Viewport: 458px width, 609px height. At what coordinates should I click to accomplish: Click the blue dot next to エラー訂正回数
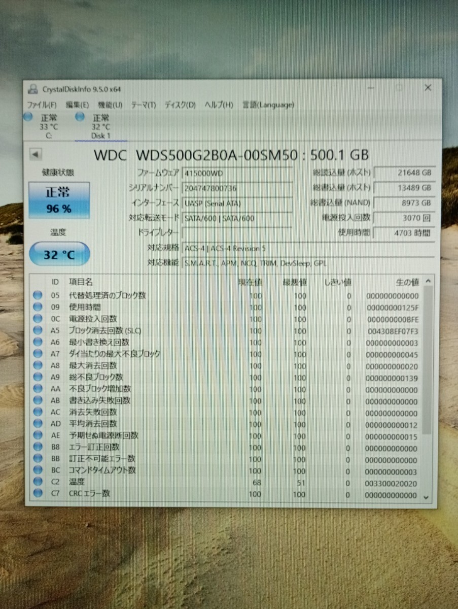coord(37,447)
